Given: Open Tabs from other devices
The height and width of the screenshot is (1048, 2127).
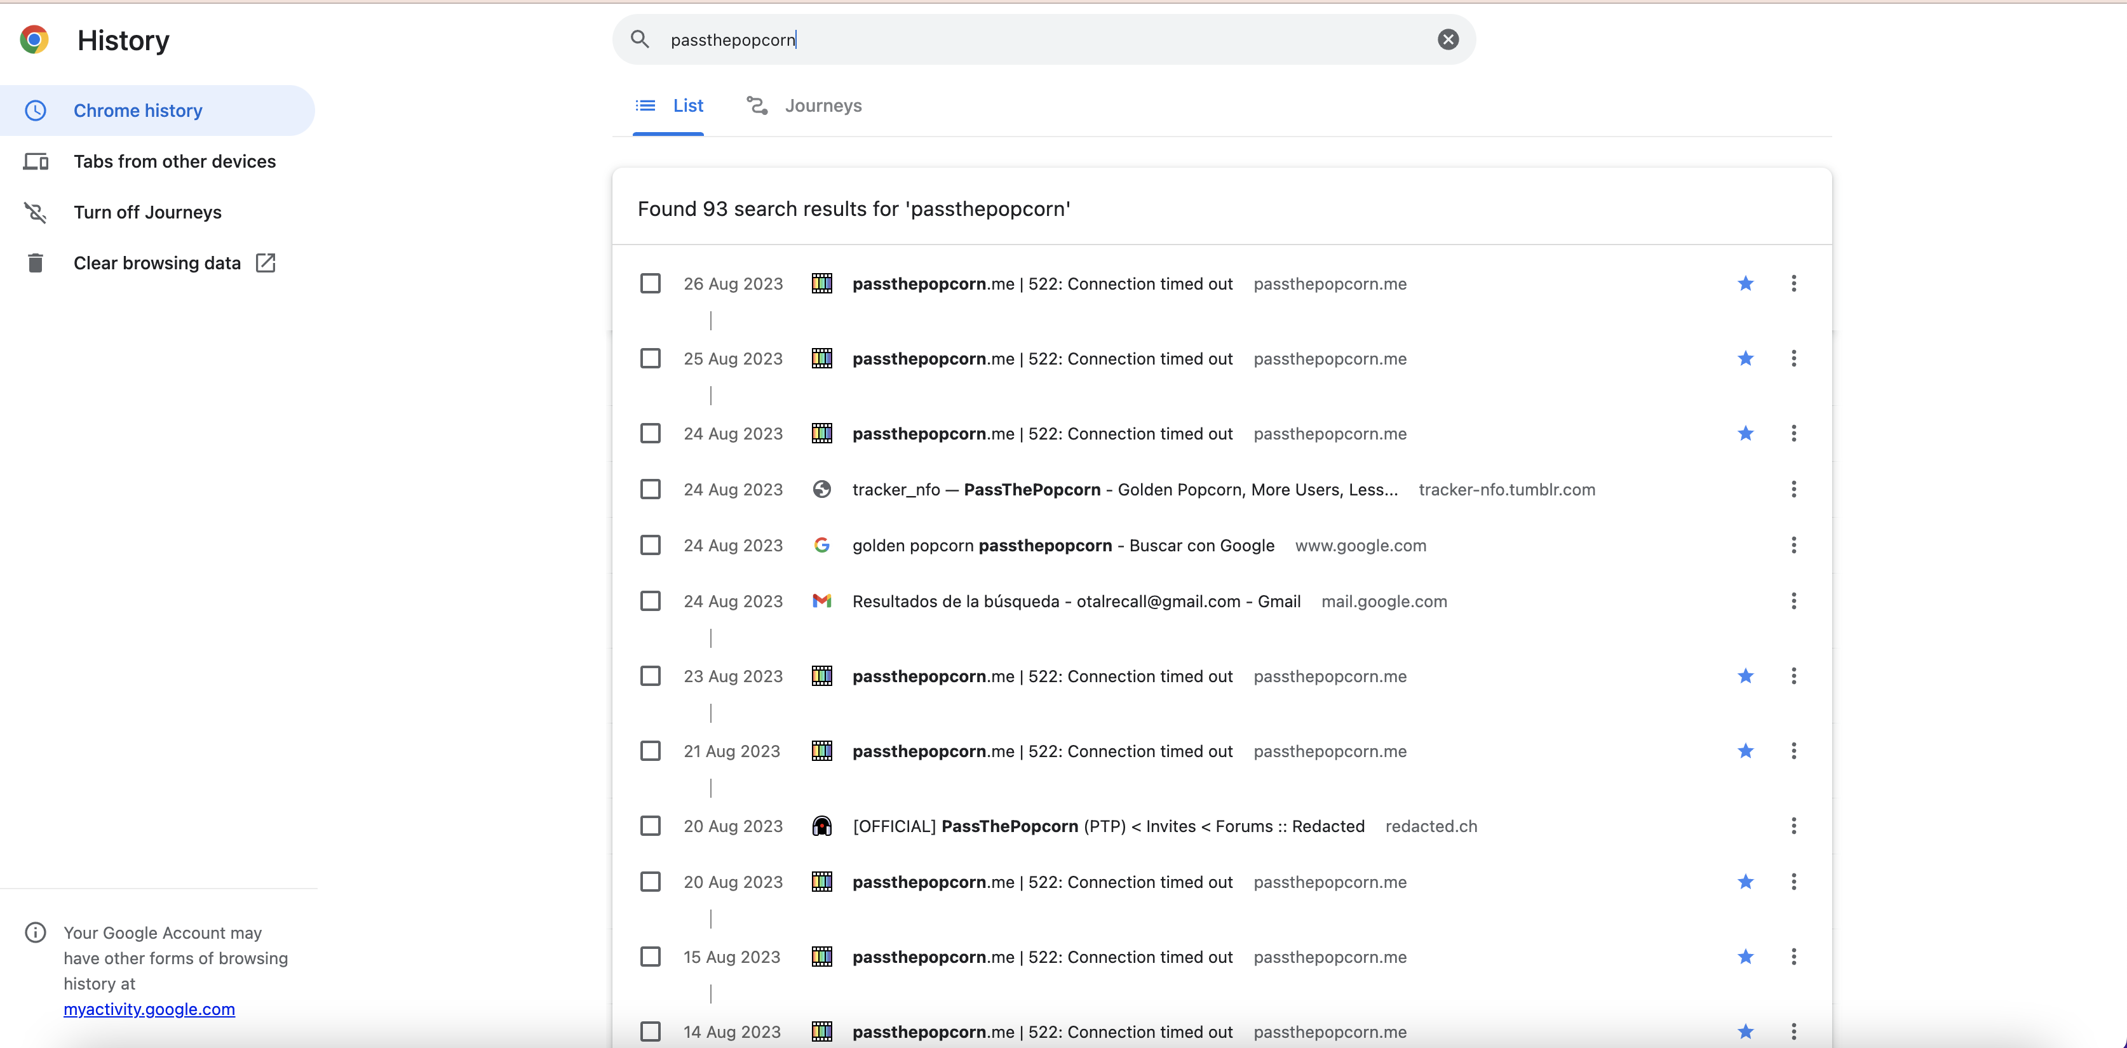Looking at the screenshot, I should click(174, 162).
